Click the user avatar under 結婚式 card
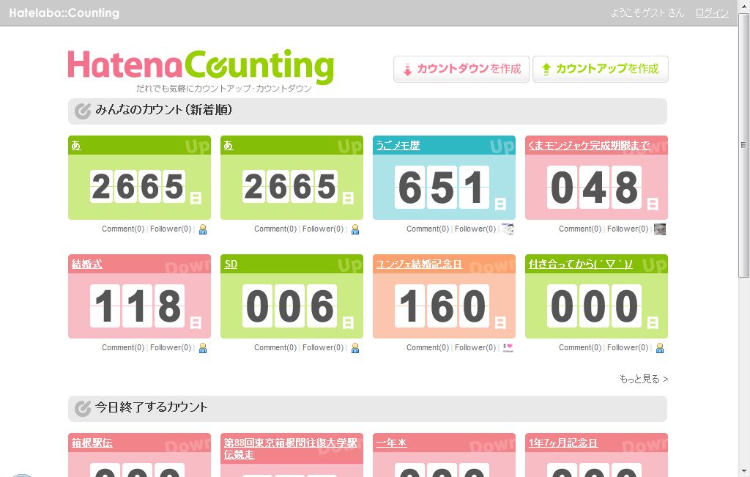750x477 pixels. click(203, 348)
